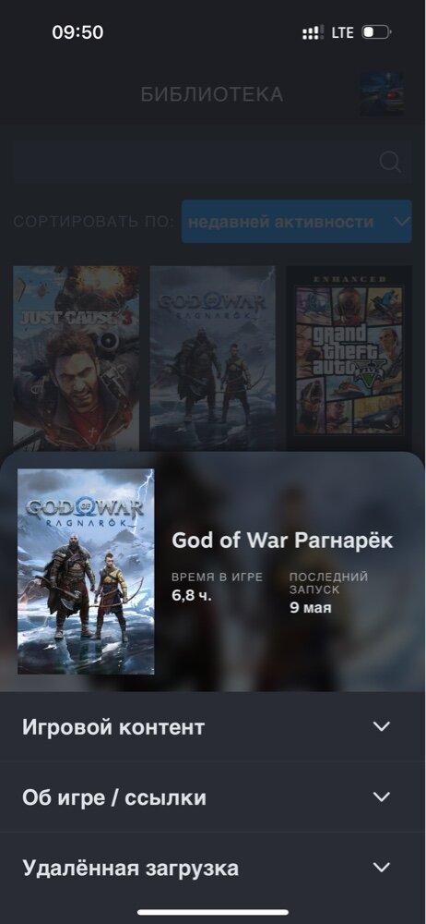Tap the LTE signal status indicator
The height and width of the screenshot is (924, 426).
pyautogui.click(x=342, y=32)
